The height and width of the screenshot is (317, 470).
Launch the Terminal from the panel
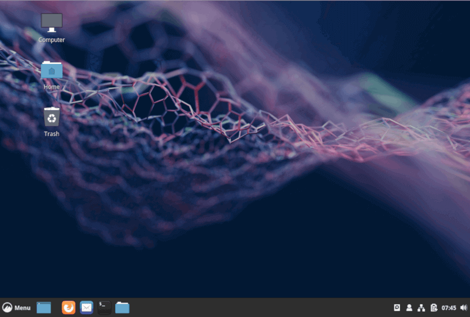coord(104,308)
